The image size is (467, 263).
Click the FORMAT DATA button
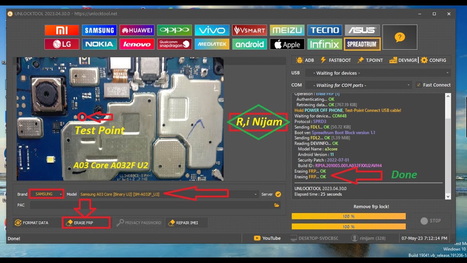(x=36, y=222)
